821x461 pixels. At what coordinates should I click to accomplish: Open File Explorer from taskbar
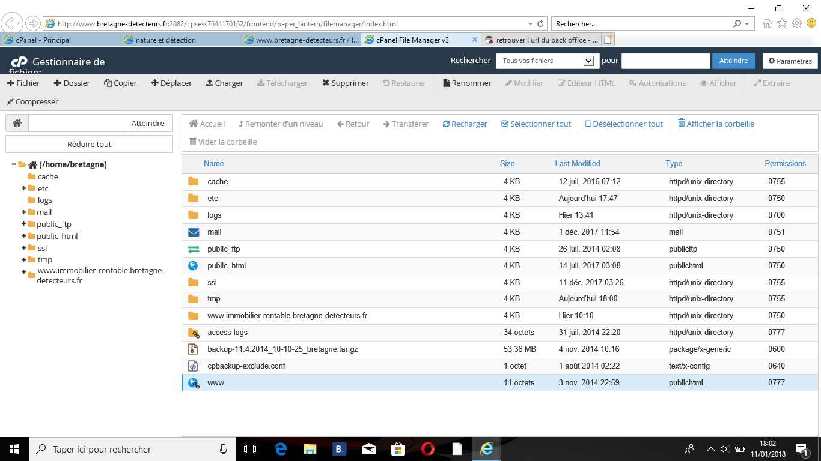(x=310, y=449)
